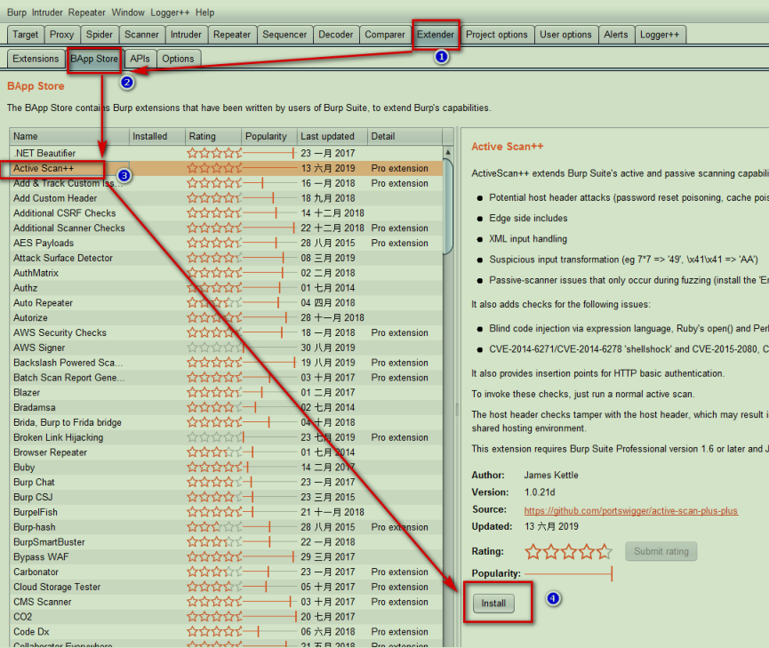This screenshot has height=648, width=769.
Task: Open the Alerts tab
Action: [x=616, y=35]
